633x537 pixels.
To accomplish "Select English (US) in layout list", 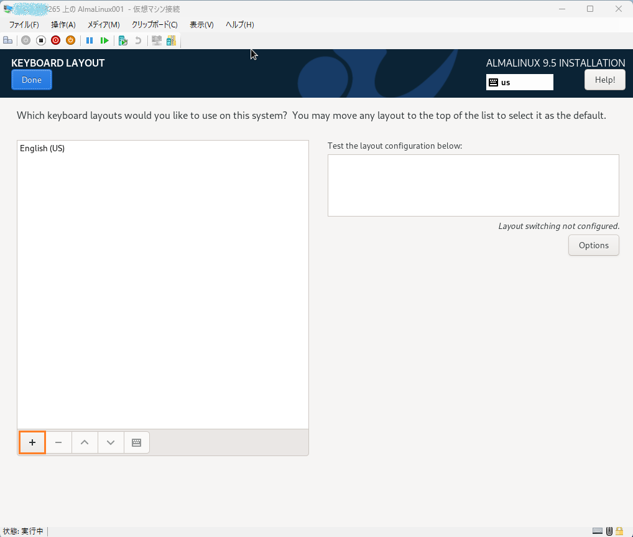I will (x=163, y=148).
